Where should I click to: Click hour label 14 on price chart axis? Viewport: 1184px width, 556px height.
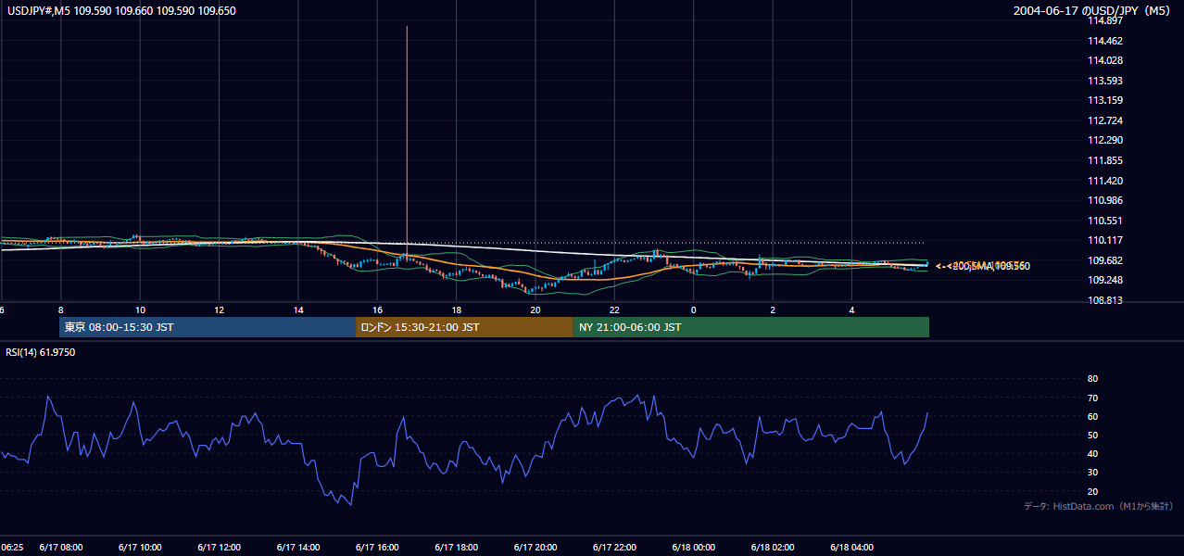click(297, 310)
